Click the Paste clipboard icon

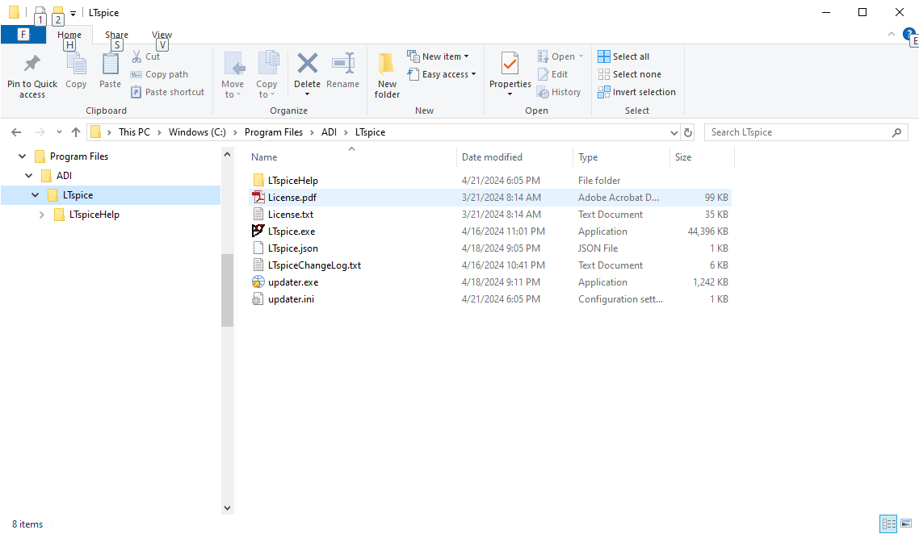(110, 65)
